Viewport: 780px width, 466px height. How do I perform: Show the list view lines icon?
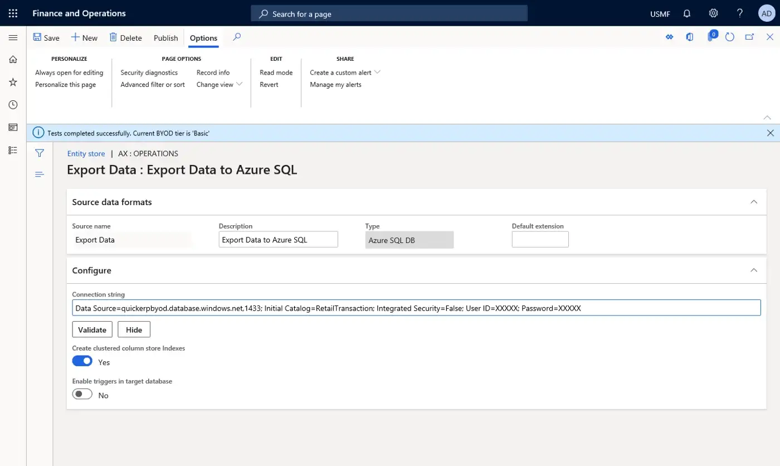[40, 174]
